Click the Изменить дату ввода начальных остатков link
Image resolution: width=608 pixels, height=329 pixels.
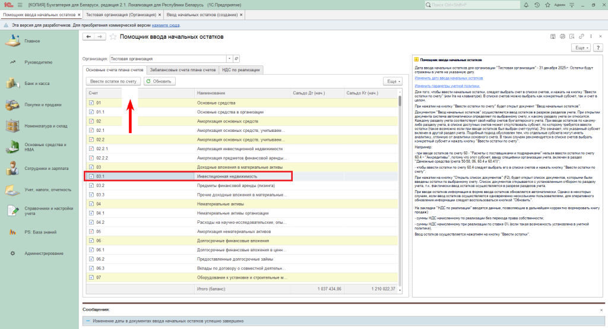pos(449,78)
